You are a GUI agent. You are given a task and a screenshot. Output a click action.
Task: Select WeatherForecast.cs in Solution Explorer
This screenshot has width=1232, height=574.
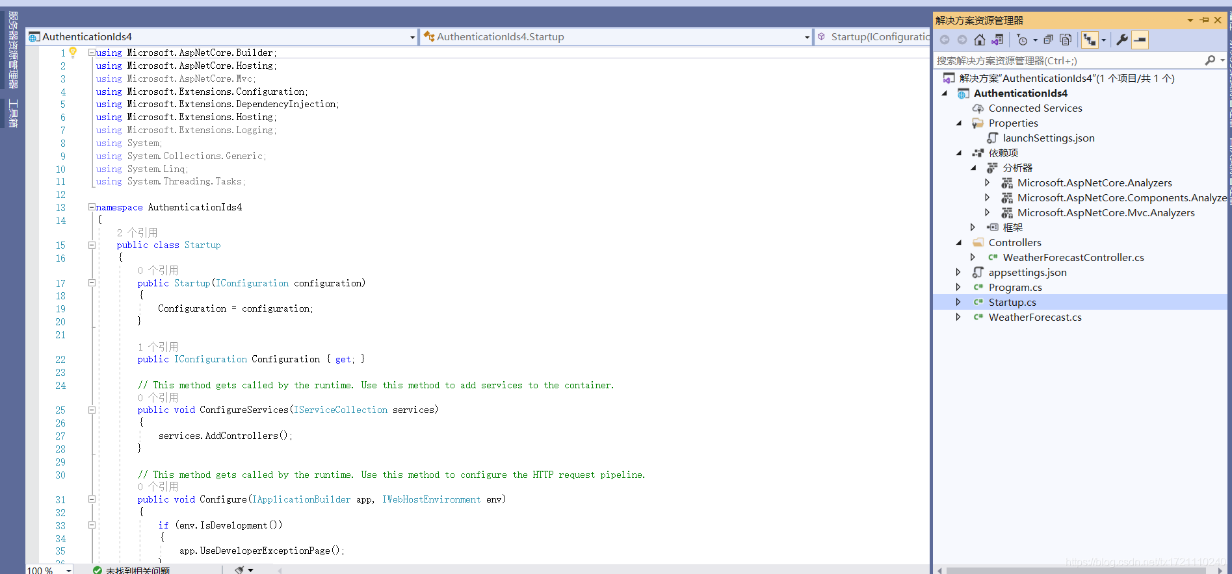(x=1035, y=318)
